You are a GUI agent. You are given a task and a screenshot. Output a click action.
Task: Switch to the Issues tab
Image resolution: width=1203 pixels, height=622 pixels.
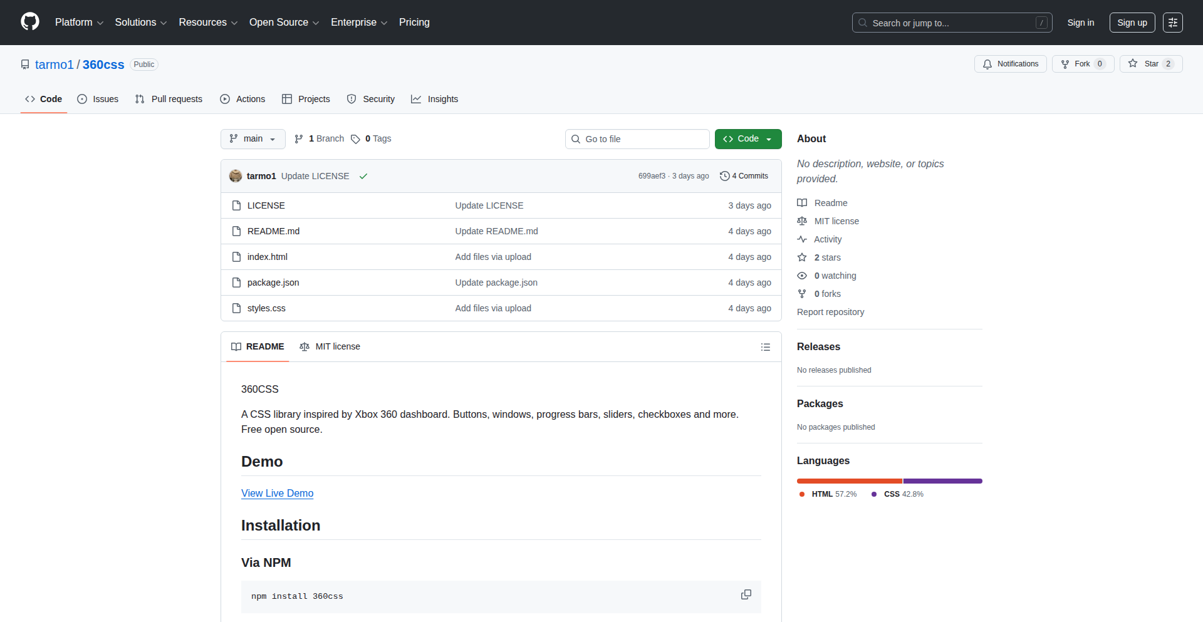pyautogui.click(x=98, y=99)
